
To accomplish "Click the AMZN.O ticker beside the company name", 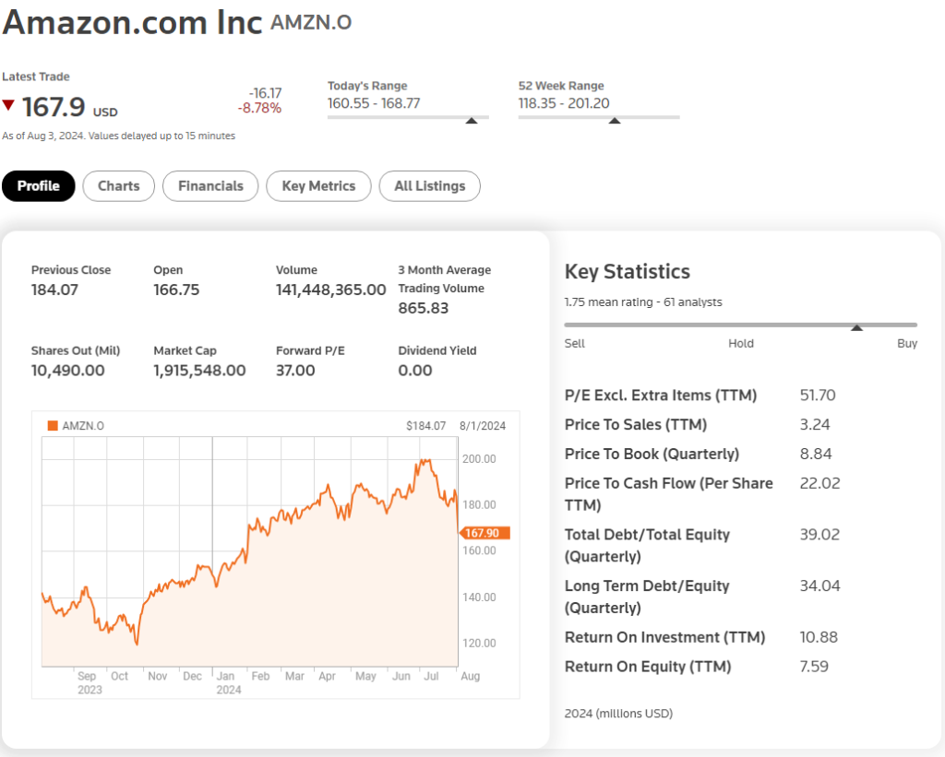I will [311, 23].
